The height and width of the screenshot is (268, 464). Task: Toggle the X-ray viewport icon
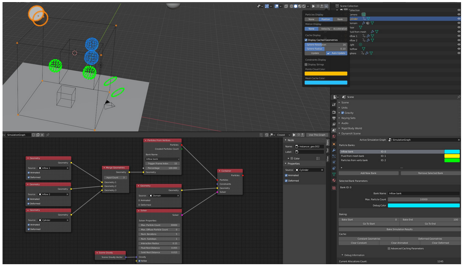286,6
